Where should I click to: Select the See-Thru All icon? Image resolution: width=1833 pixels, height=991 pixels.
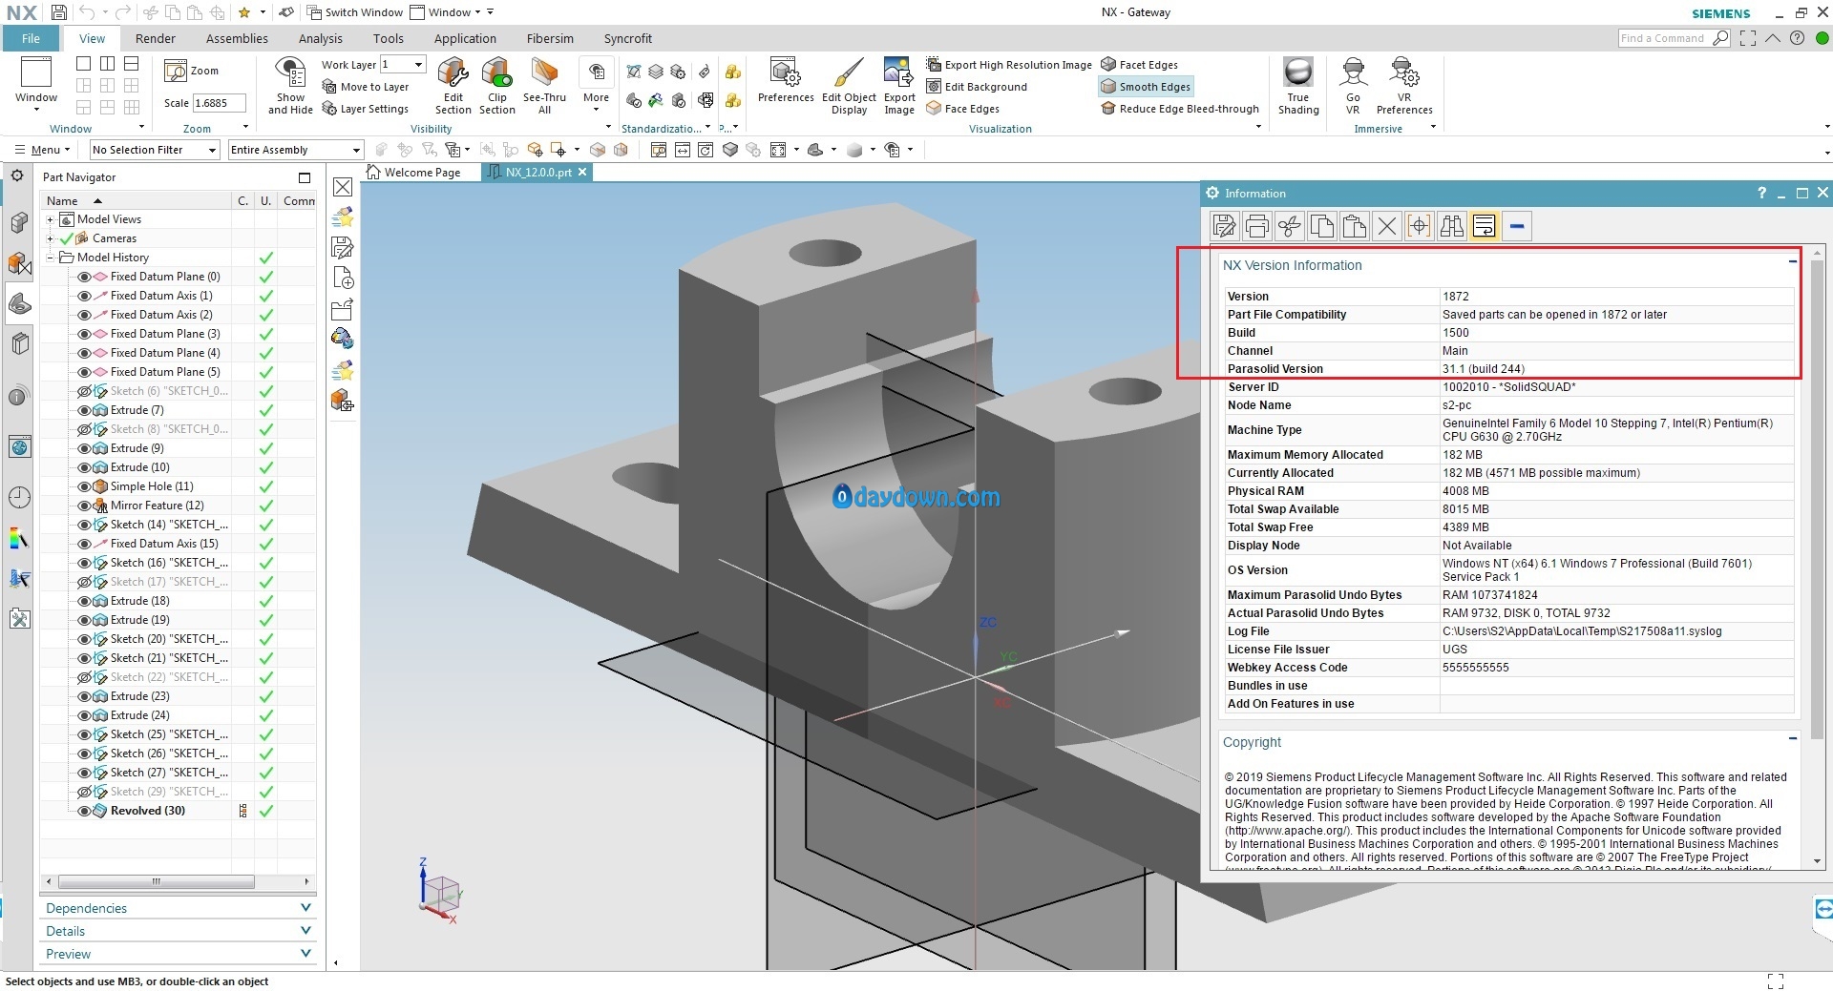pyautogui.click(x=544, y=85)
